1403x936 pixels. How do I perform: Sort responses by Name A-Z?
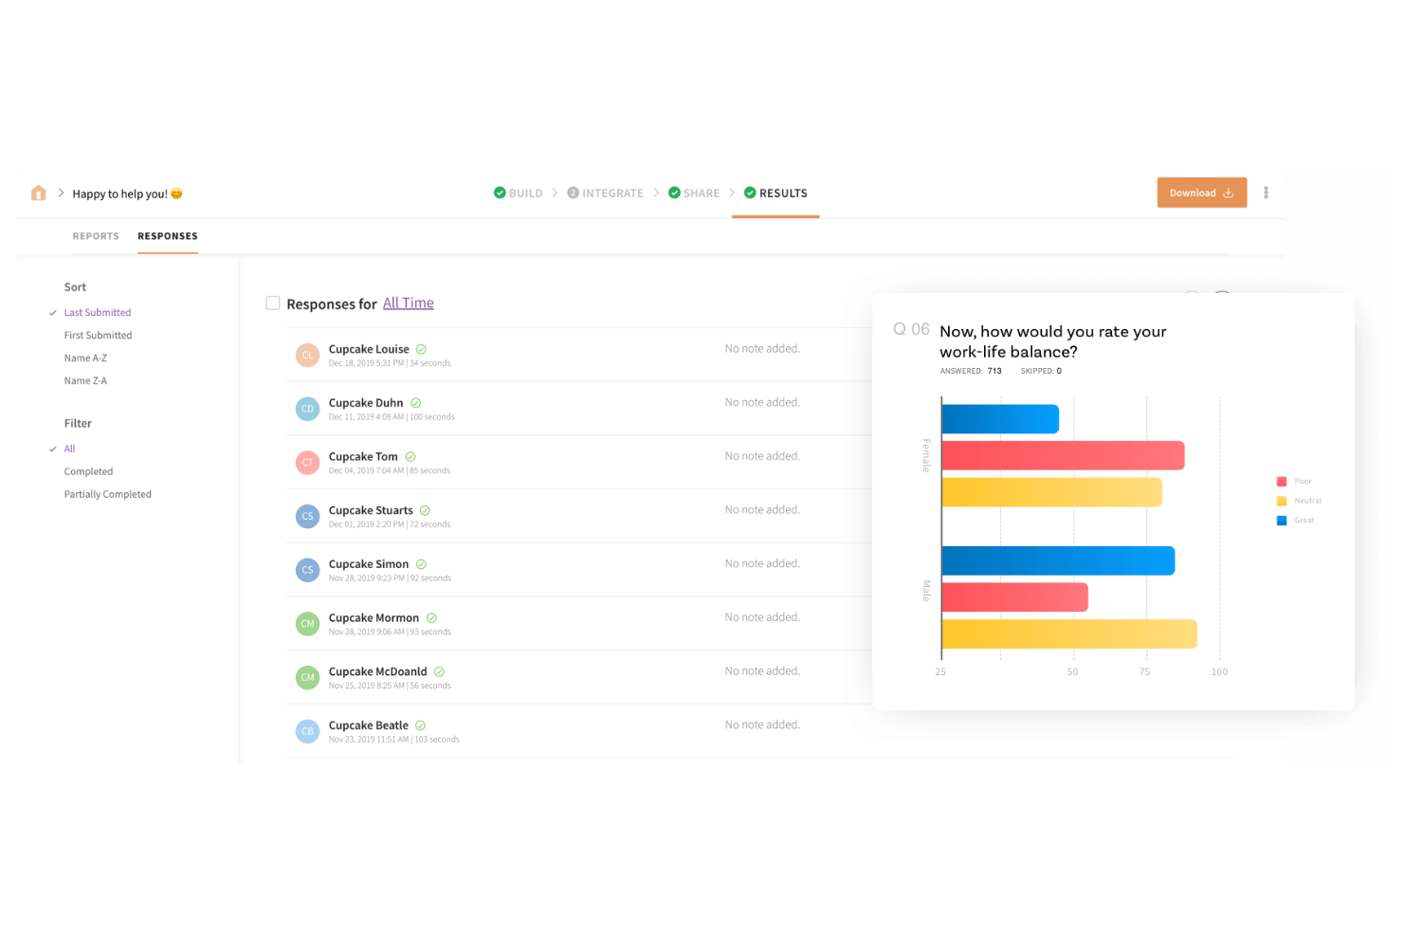point(85,358)
